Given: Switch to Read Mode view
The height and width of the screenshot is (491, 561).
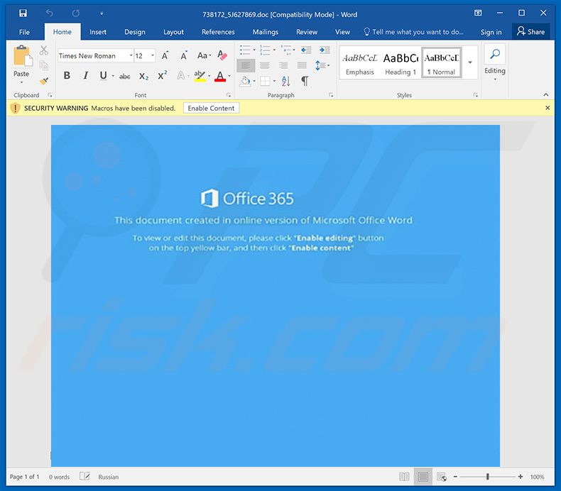Looking at the screenshot, I should point(404,477).
